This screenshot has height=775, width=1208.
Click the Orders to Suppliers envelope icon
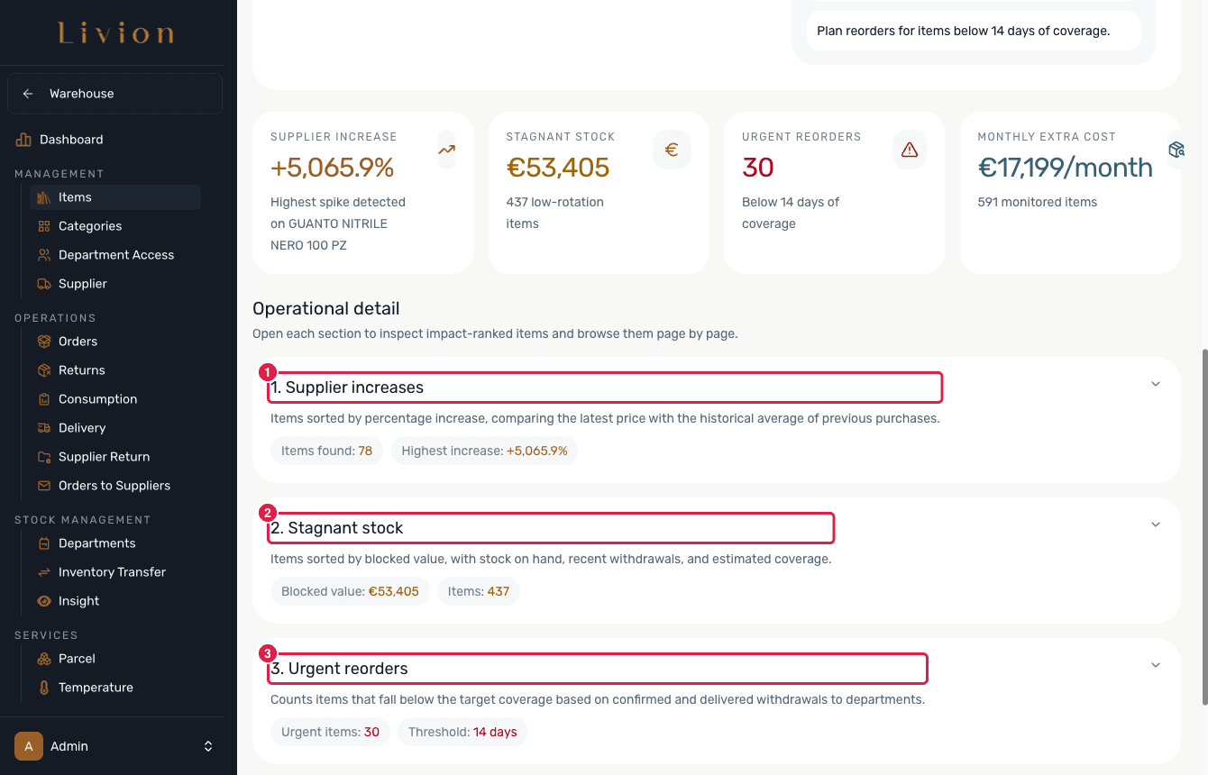pos(44,486)
